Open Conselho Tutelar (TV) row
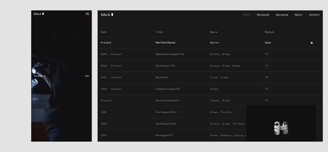The height and width of the screenshot is (152, 328). tap(210, 89)
